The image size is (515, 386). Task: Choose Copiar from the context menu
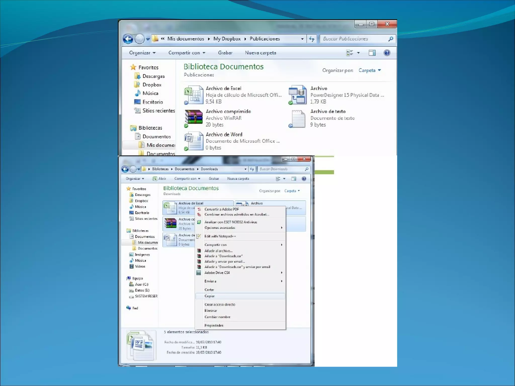click(209, 296)
